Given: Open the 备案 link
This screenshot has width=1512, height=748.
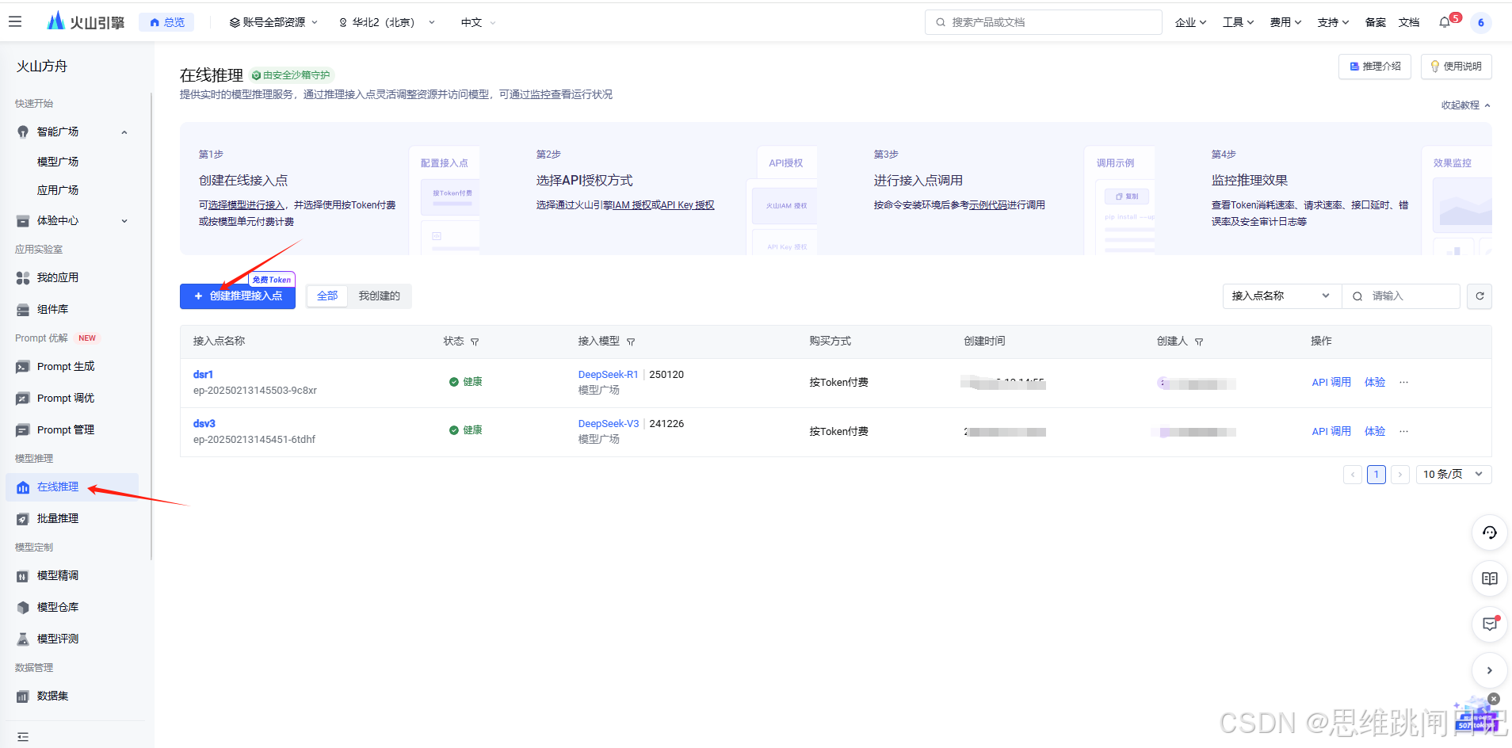Looking at the screenshot, I should click(1376, 22).
